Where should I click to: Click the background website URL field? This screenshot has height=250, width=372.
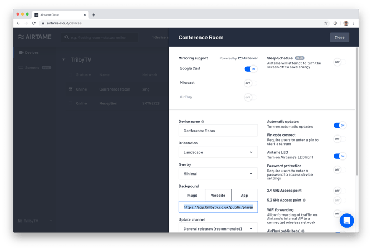click(x=218, y=207)
